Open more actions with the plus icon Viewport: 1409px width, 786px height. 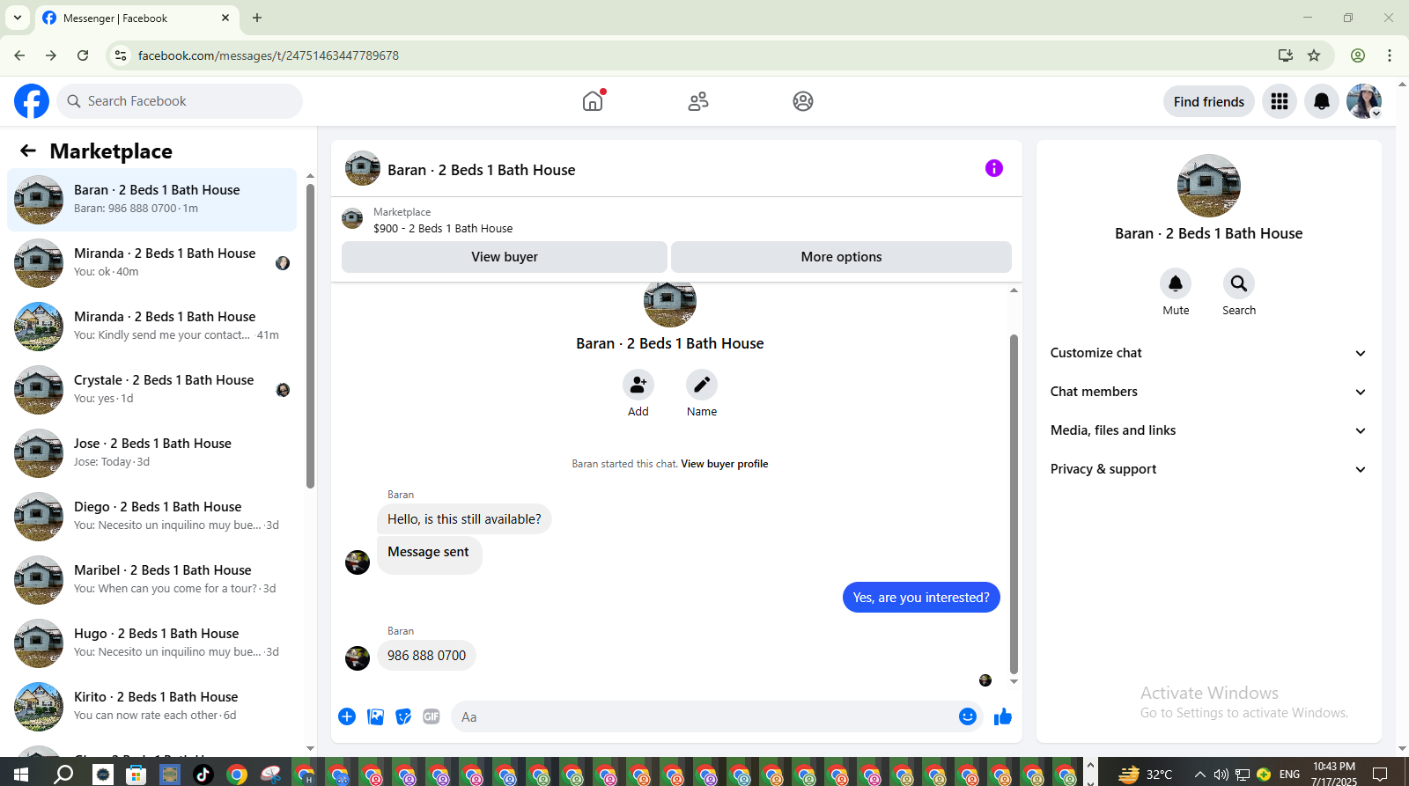[347, 716]
